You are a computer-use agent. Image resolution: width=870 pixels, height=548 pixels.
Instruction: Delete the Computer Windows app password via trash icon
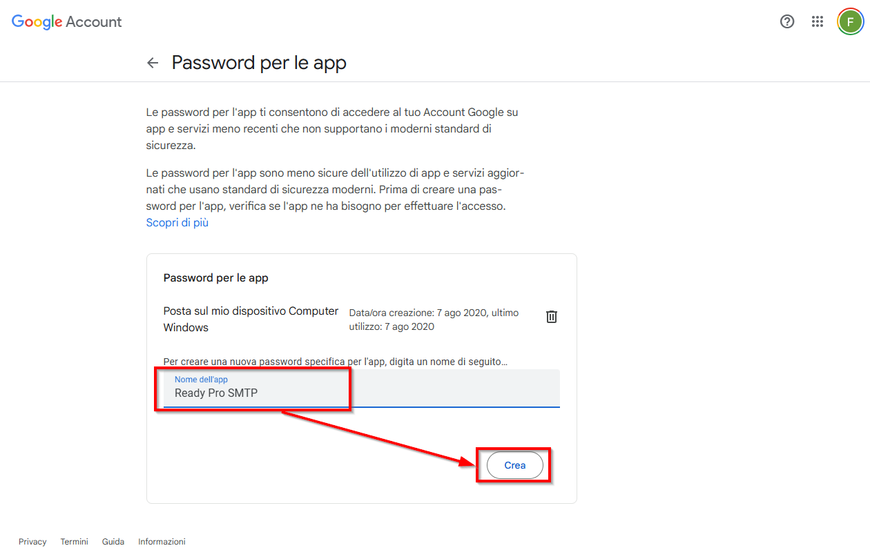tap(552, 317)
